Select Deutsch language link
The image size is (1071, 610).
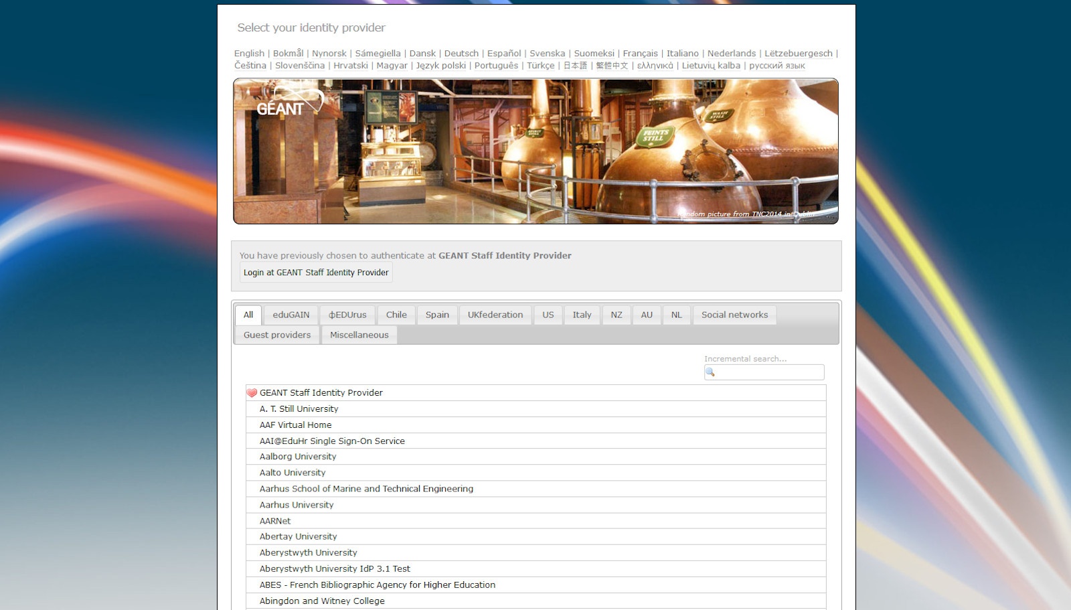coord(461,54)
